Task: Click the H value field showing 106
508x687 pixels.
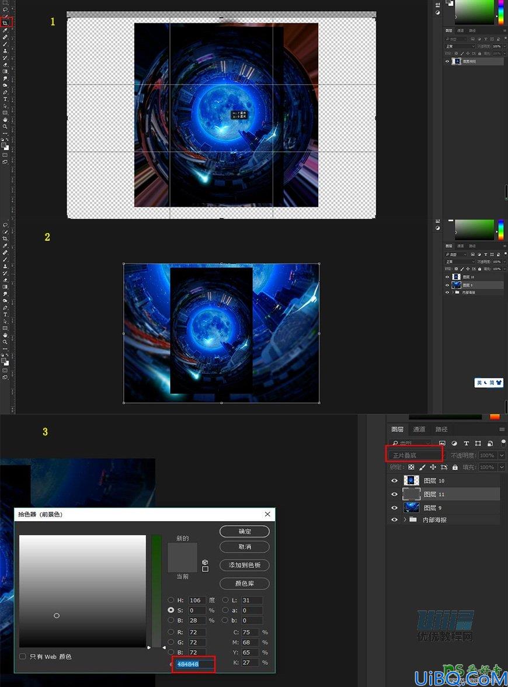Action: (197, 601)
